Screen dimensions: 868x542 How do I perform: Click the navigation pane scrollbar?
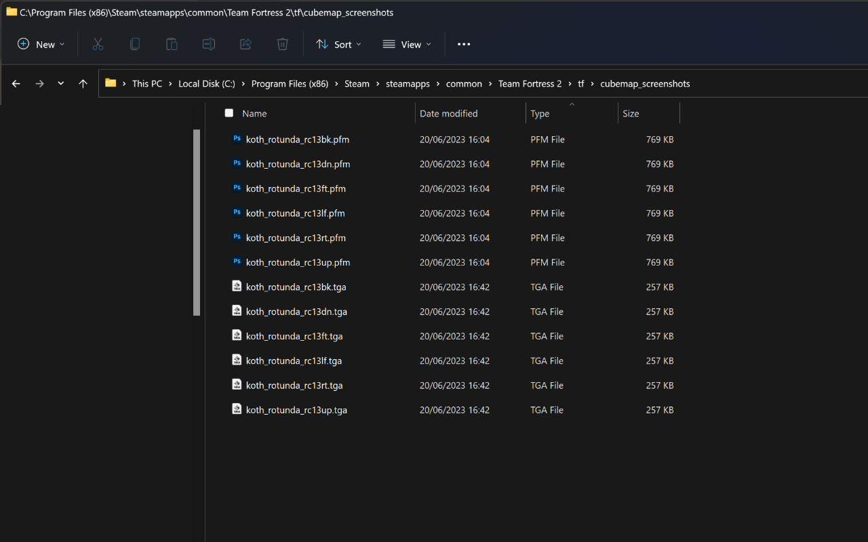pos(197,222)
